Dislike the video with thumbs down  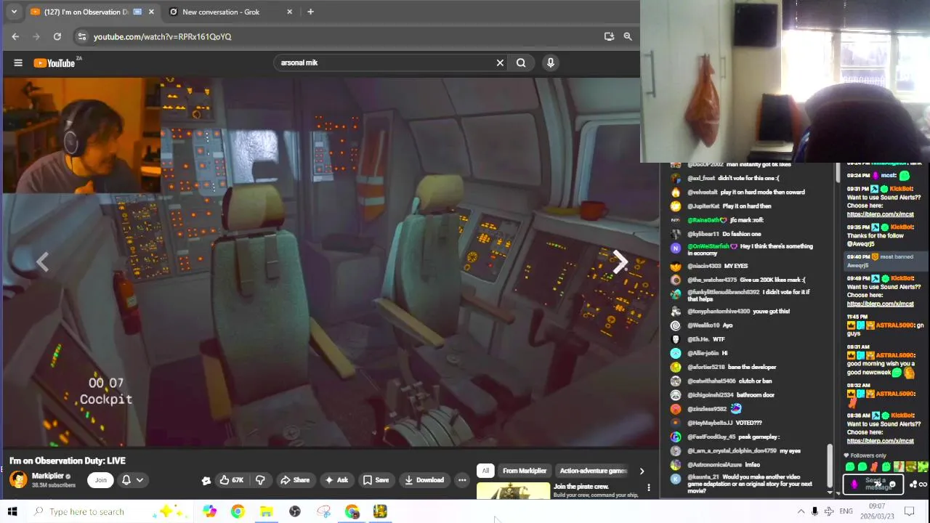coord(260,480)
